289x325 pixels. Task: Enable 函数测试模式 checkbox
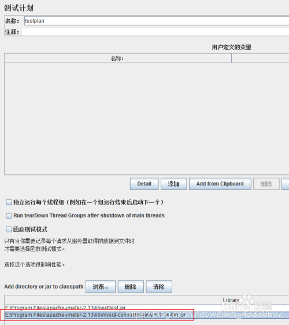(x=9, y=229)
